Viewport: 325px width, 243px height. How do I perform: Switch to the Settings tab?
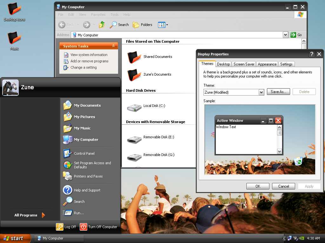(x=286, y=64)
